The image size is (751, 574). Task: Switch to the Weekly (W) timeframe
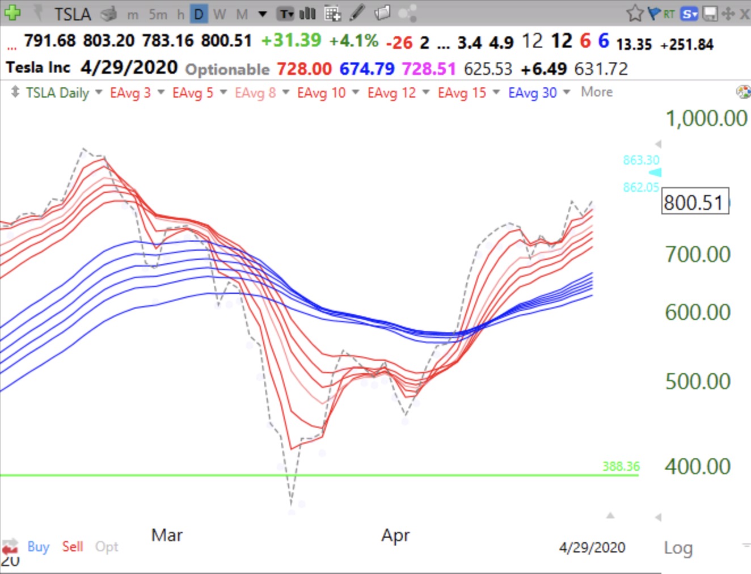tap(220, 14)
